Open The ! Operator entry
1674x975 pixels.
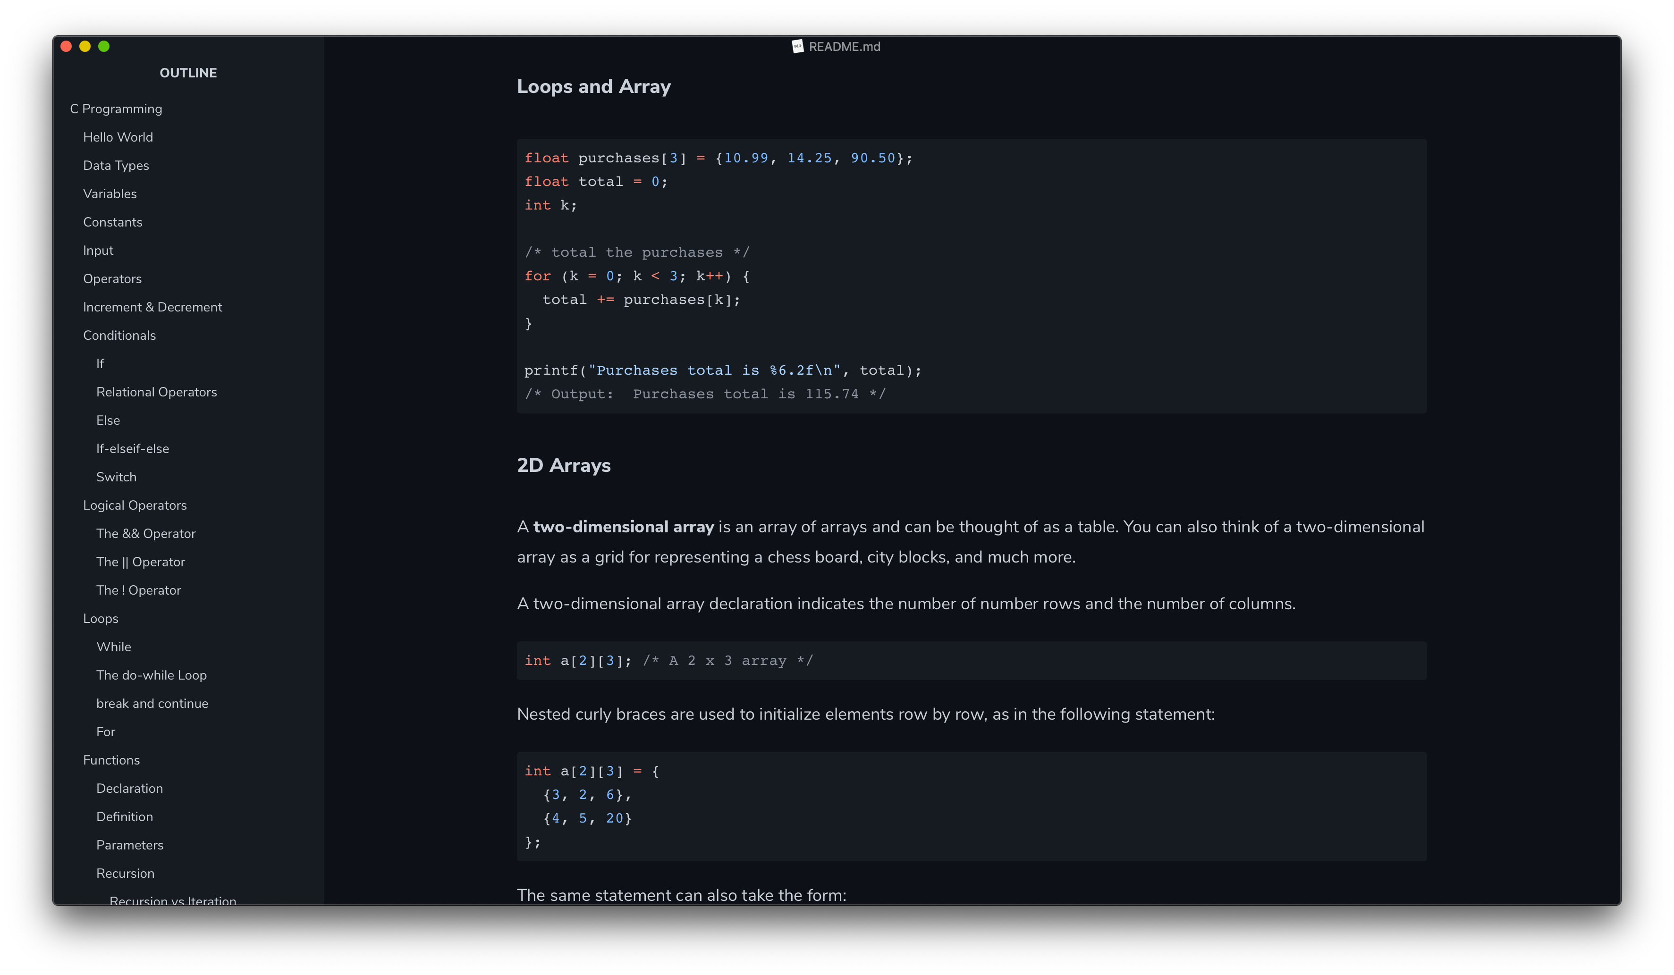point(138,590)
